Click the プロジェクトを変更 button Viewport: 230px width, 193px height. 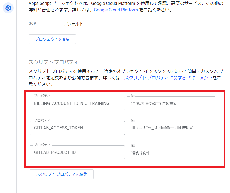pyautogui.click(x=52, y=39)
